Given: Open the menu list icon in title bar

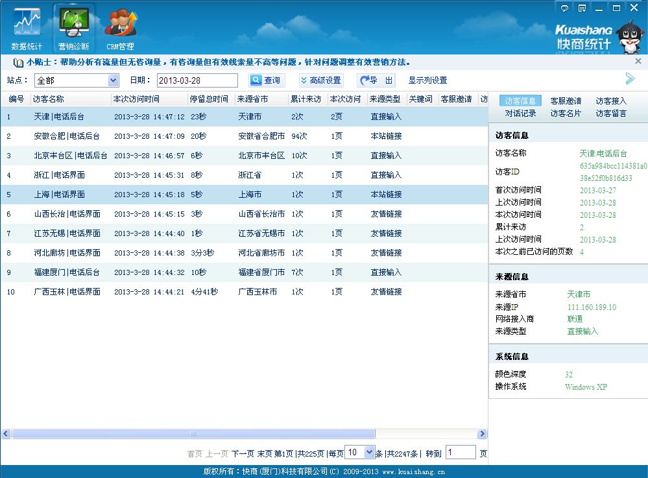Looking at the screenshot, I should tap(582, 8).
